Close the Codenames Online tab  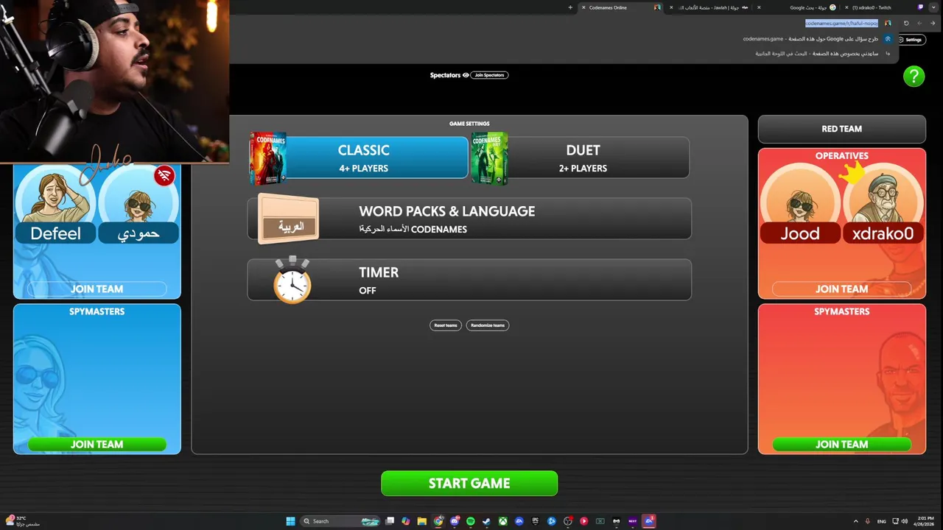(583, 7)
